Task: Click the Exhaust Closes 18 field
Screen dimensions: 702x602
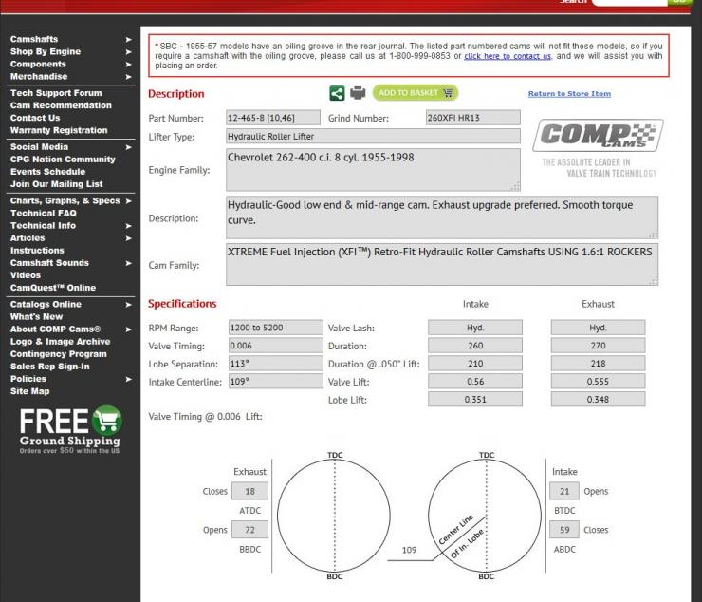Action: pyautogui.click(x=249, y=491)
